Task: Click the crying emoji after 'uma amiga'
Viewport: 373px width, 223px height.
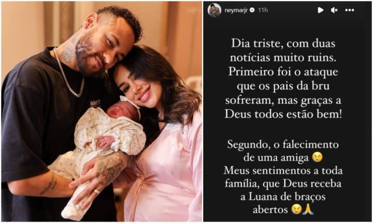Action: [318, 157]
